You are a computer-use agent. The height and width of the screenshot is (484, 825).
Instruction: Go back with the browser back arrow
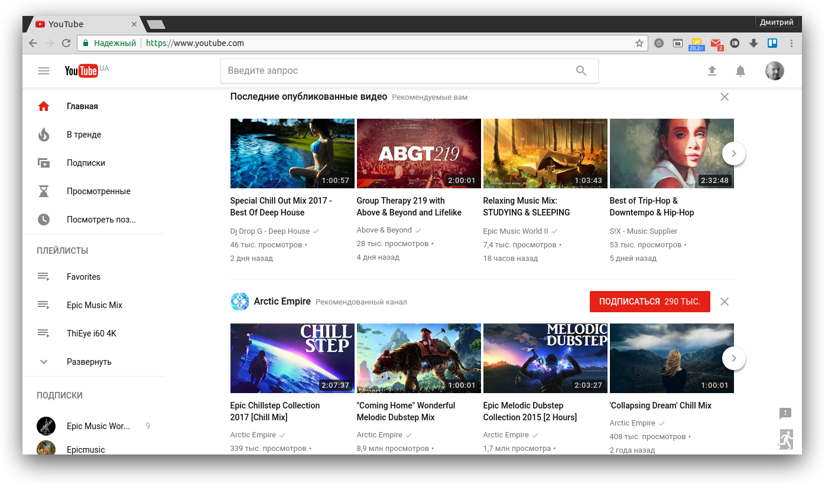(x=33, y=43)
